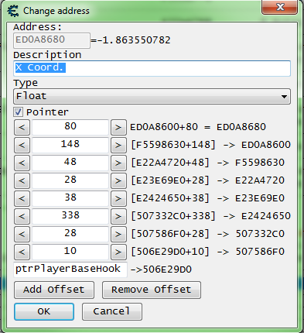Close the Change address dialog

point(280,7)
